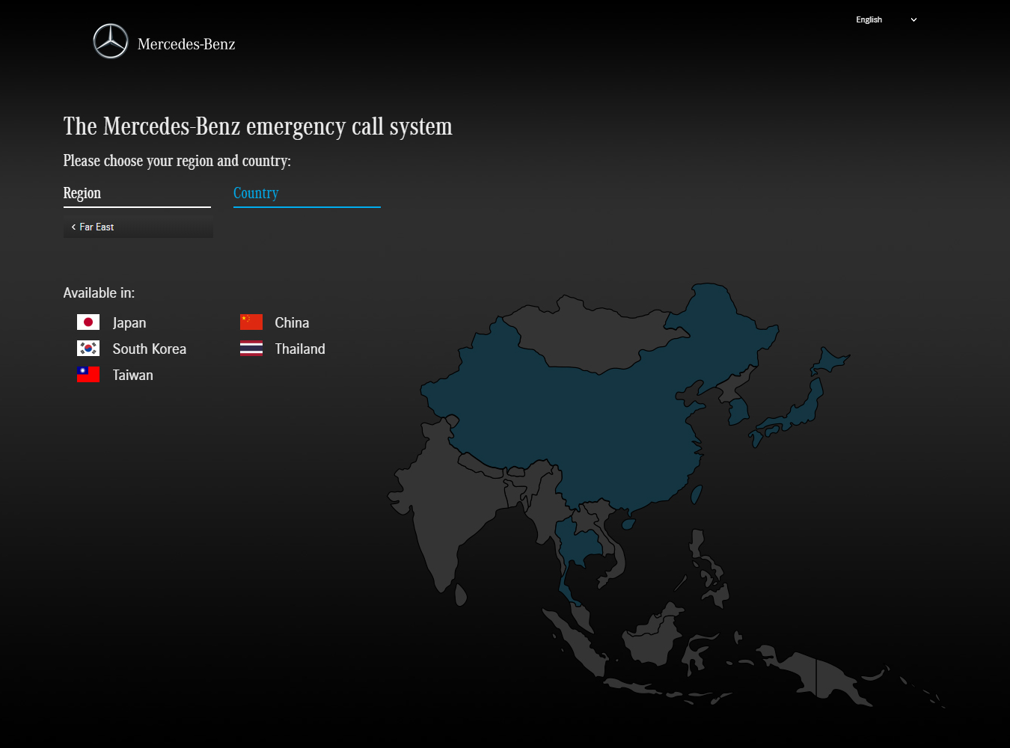
Task: Select South Korea country link
Action: click(149, 349)
